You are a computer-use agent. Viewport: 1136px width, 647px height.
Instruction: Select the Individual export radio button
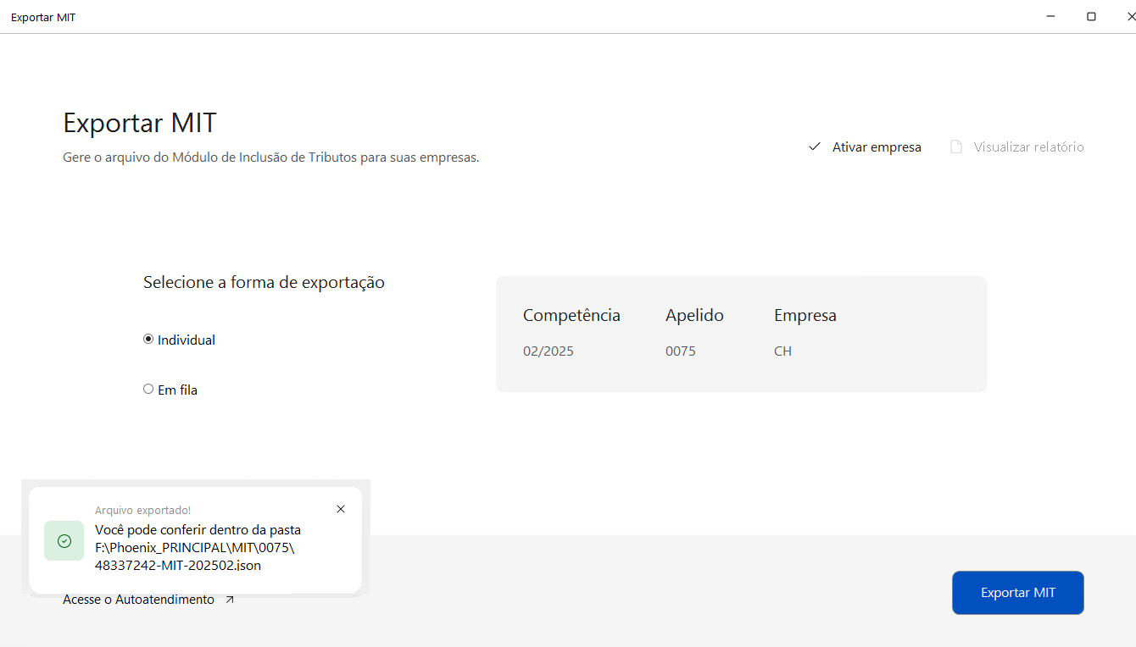[x=148, y=340]
